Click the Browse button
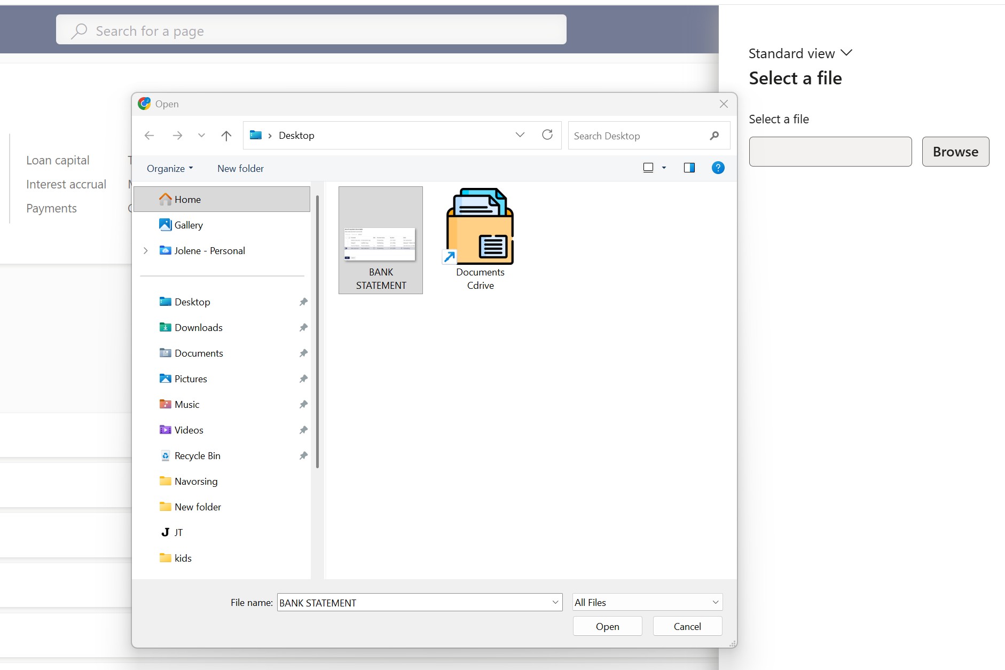This screenshot has width=1005, height=670. [x=955, y=152]
